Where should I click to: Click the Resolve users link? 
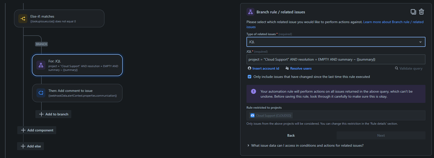coord(298,68)
